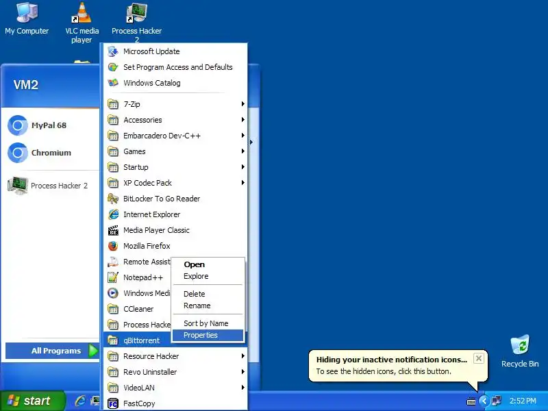548x411 pixels.
Task: Choose Delete in context menu
Action: [x=208, y=294]
